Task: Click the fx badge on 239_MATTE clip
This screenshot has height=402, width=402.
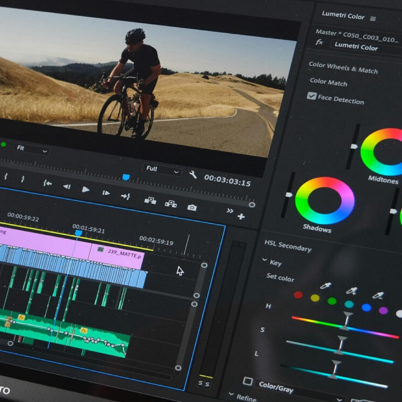Action: pos(100,249)
